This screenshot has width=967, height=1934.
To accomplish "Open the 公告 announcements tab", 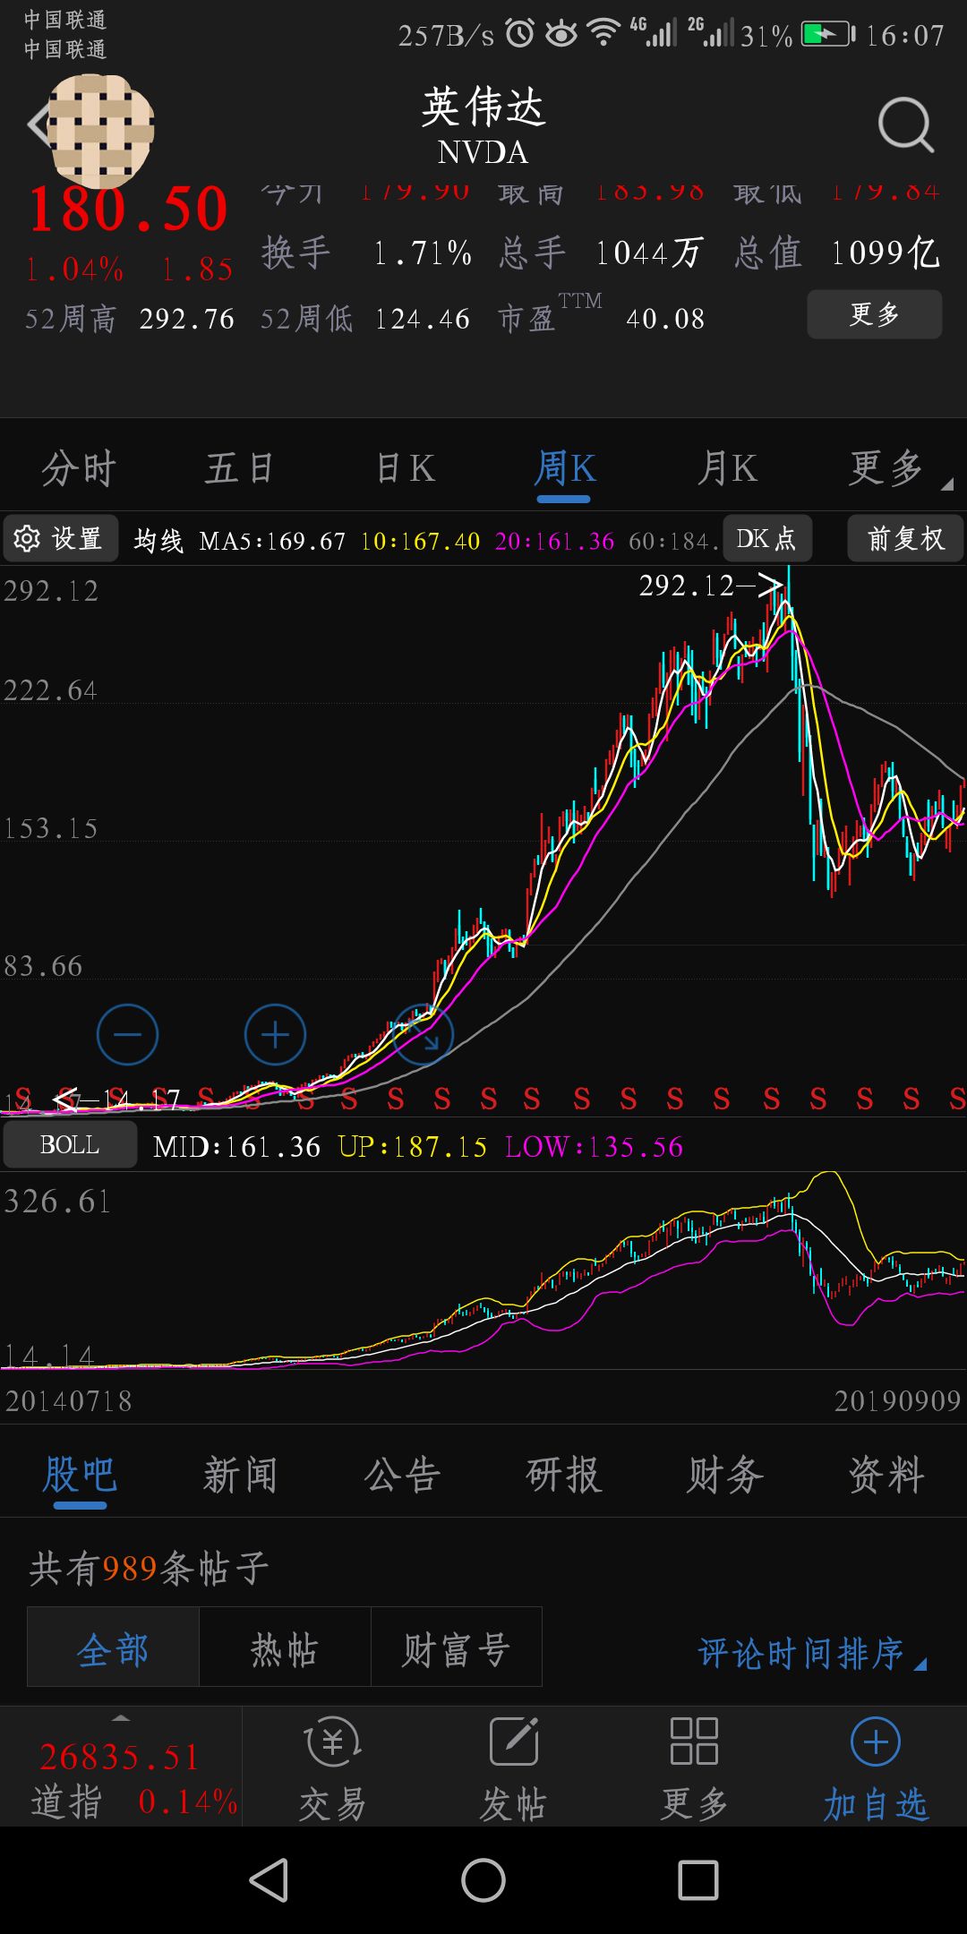I will pos(402,1474).
